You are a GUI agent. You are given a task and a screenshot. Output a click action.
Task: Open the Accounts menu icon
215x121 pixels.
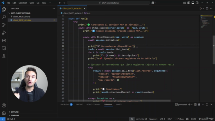click(4, 105)
